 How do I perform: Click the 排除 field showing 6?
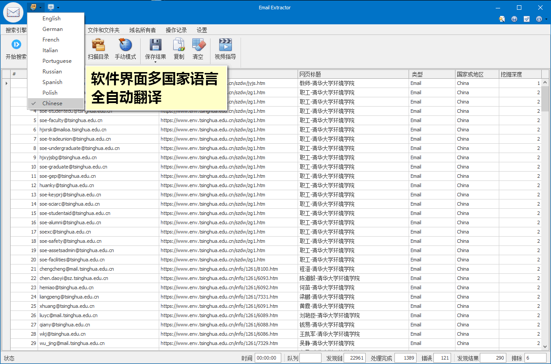tap(536, 358)
